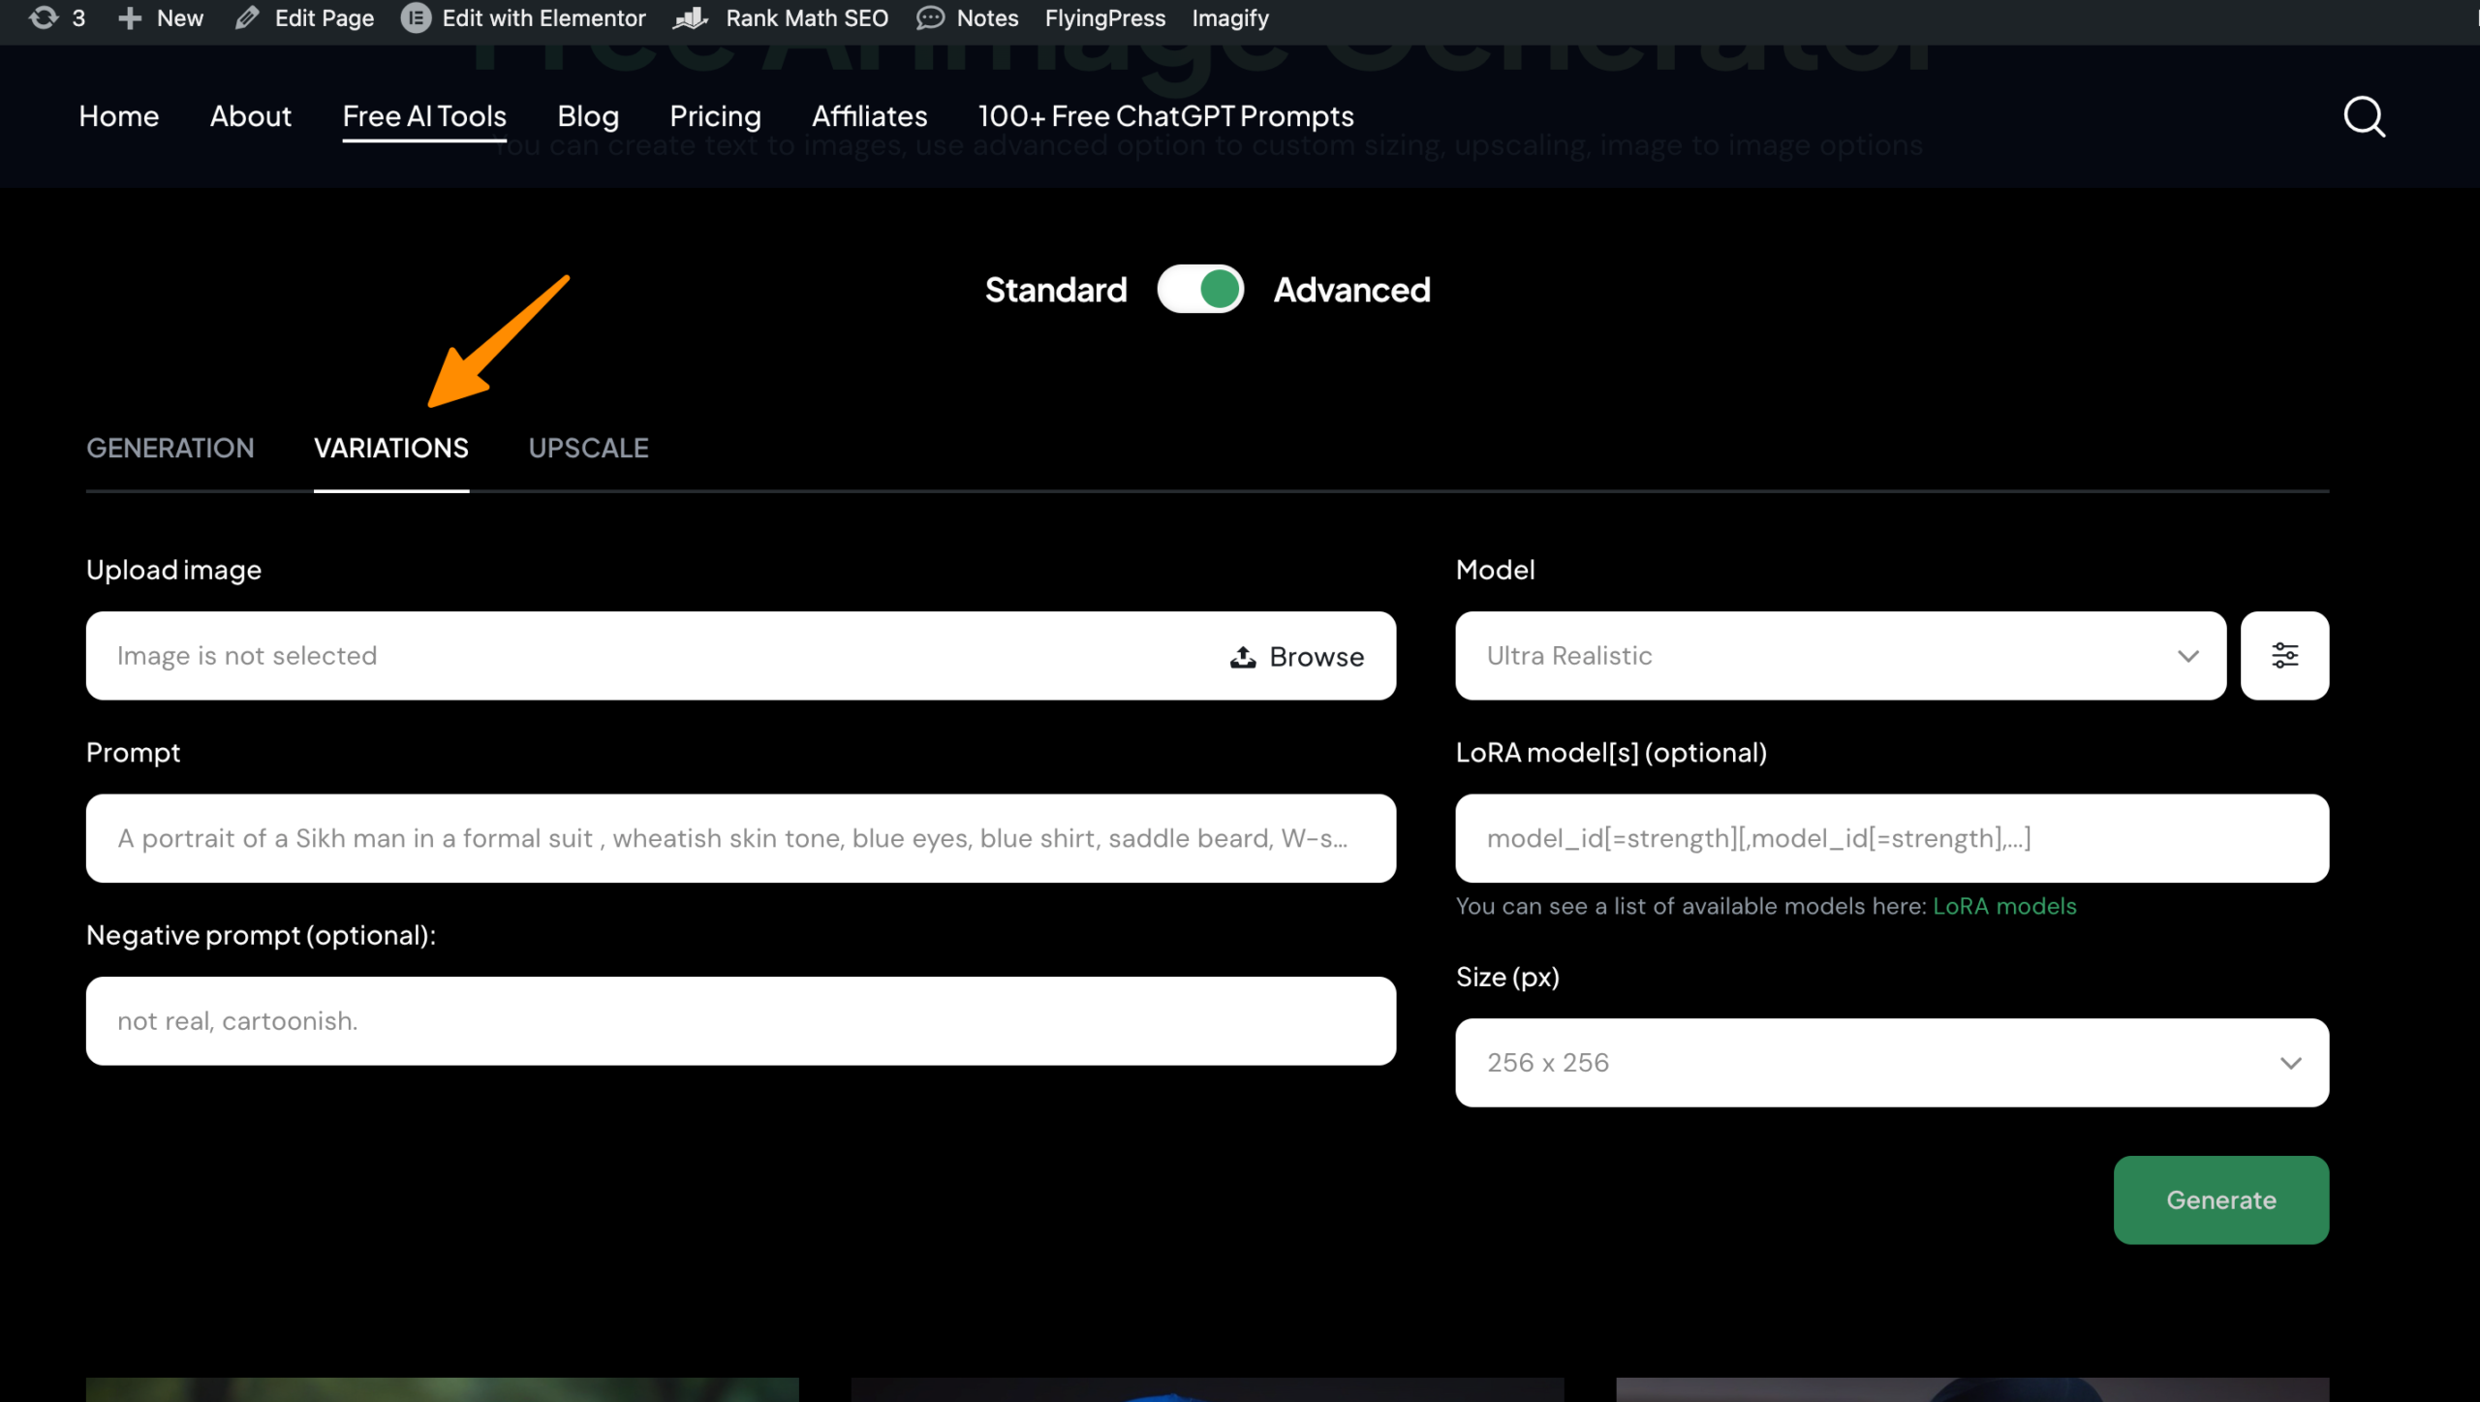Image resolution: width=2480 pixels, height=1402 pixels.
Task: Open the Pricing menu item
Action: tap(715, 116)
